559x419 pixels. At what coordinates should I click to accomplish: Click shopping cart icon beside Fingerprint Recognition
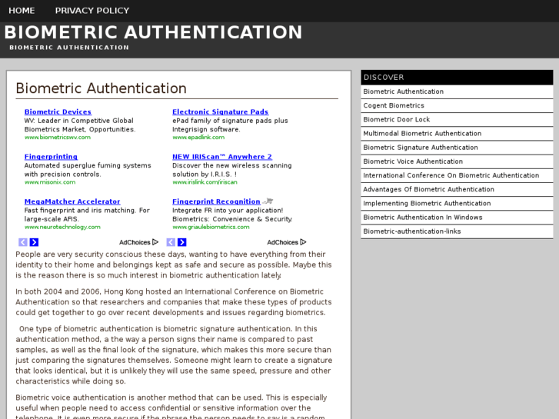tap(268, 201)
